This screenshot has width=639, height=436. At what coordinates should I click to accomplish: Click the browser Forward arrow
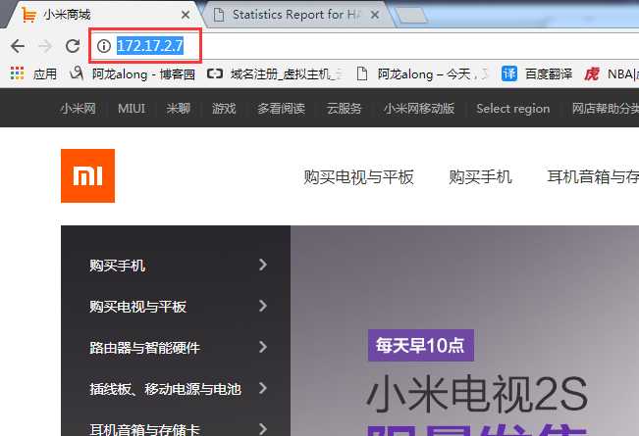point(45,46)
